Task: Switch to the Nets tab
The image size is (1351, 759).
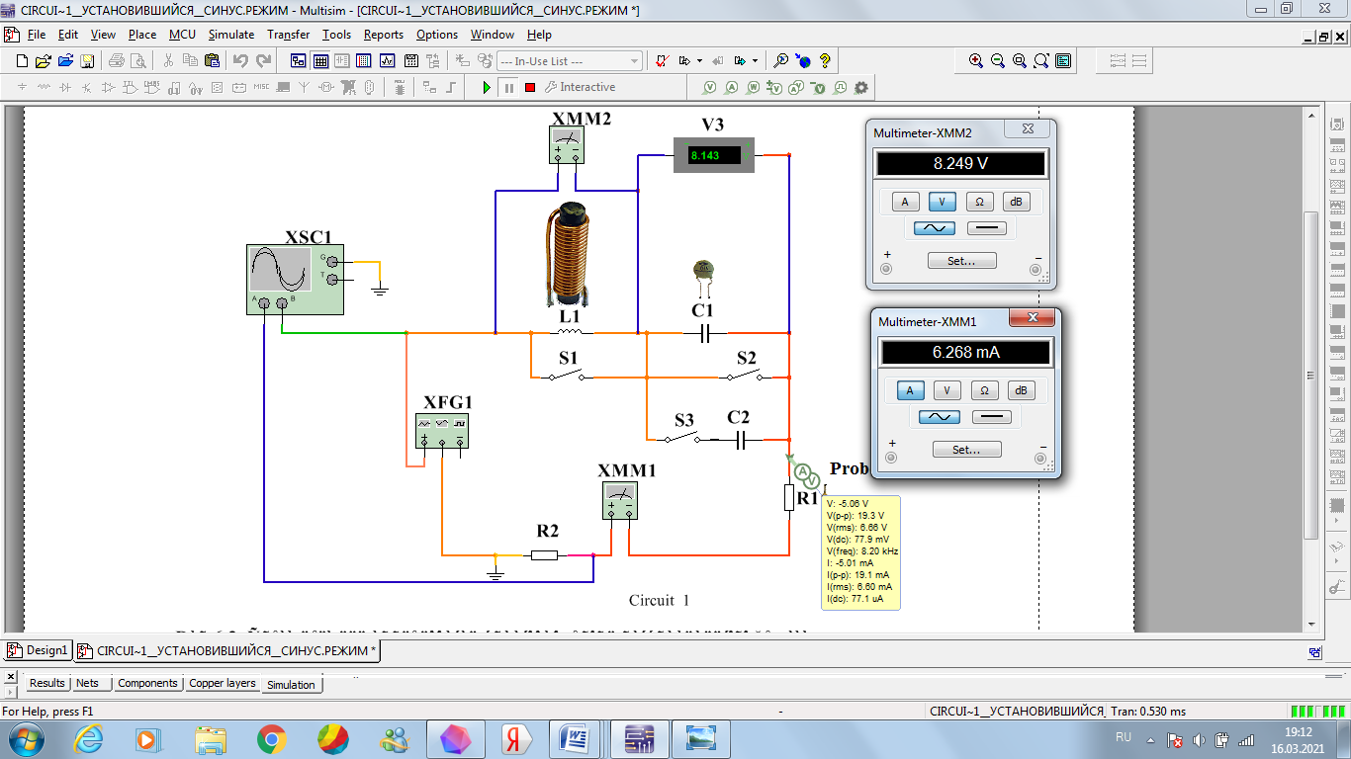Action: [87, 683]
